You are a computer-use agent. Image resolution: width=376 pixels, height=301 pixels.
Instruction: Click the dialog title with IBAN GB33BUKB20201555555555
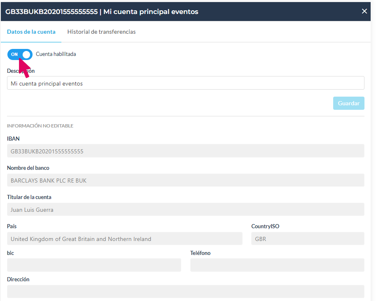click(x=102, y=12)
